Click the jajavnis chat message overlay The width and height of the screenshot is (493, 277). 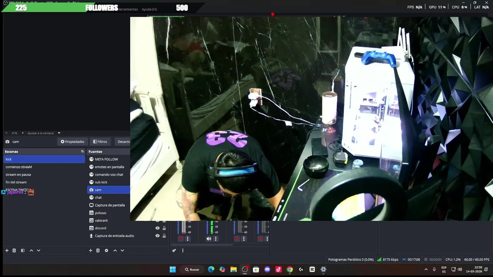(18, 192)
